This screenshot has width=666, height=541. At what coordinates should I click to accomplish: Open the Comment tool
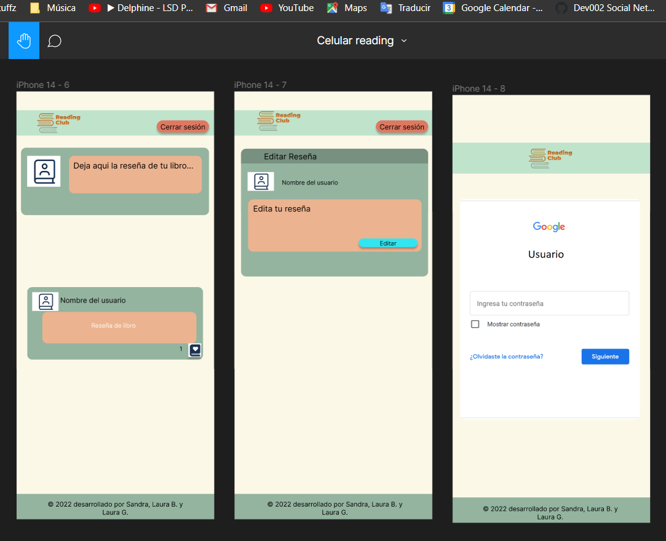[54, 41]
